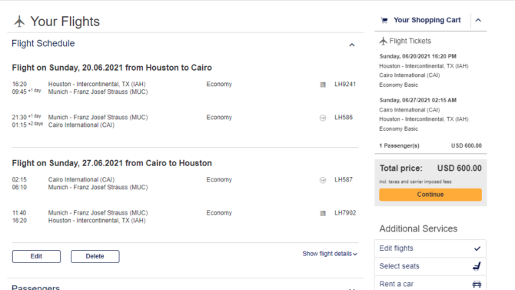Click the operator icon beside flight LH7902
515x290 pixels.
point(323,213)
